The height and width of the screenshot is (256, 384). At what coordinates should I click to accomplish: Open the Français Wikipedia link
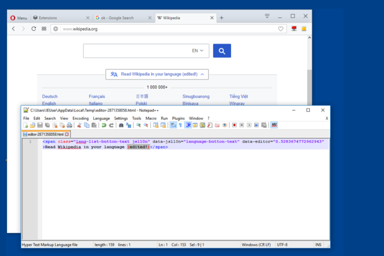pos(97,97)
